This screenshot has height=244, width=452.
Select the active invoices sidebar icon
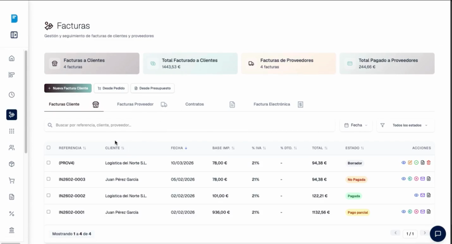pyautogui.click(x=12, y=115)
